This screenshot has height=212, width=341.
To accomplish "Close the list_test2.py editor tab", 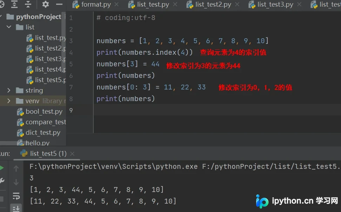I will (x=237, y=4).
